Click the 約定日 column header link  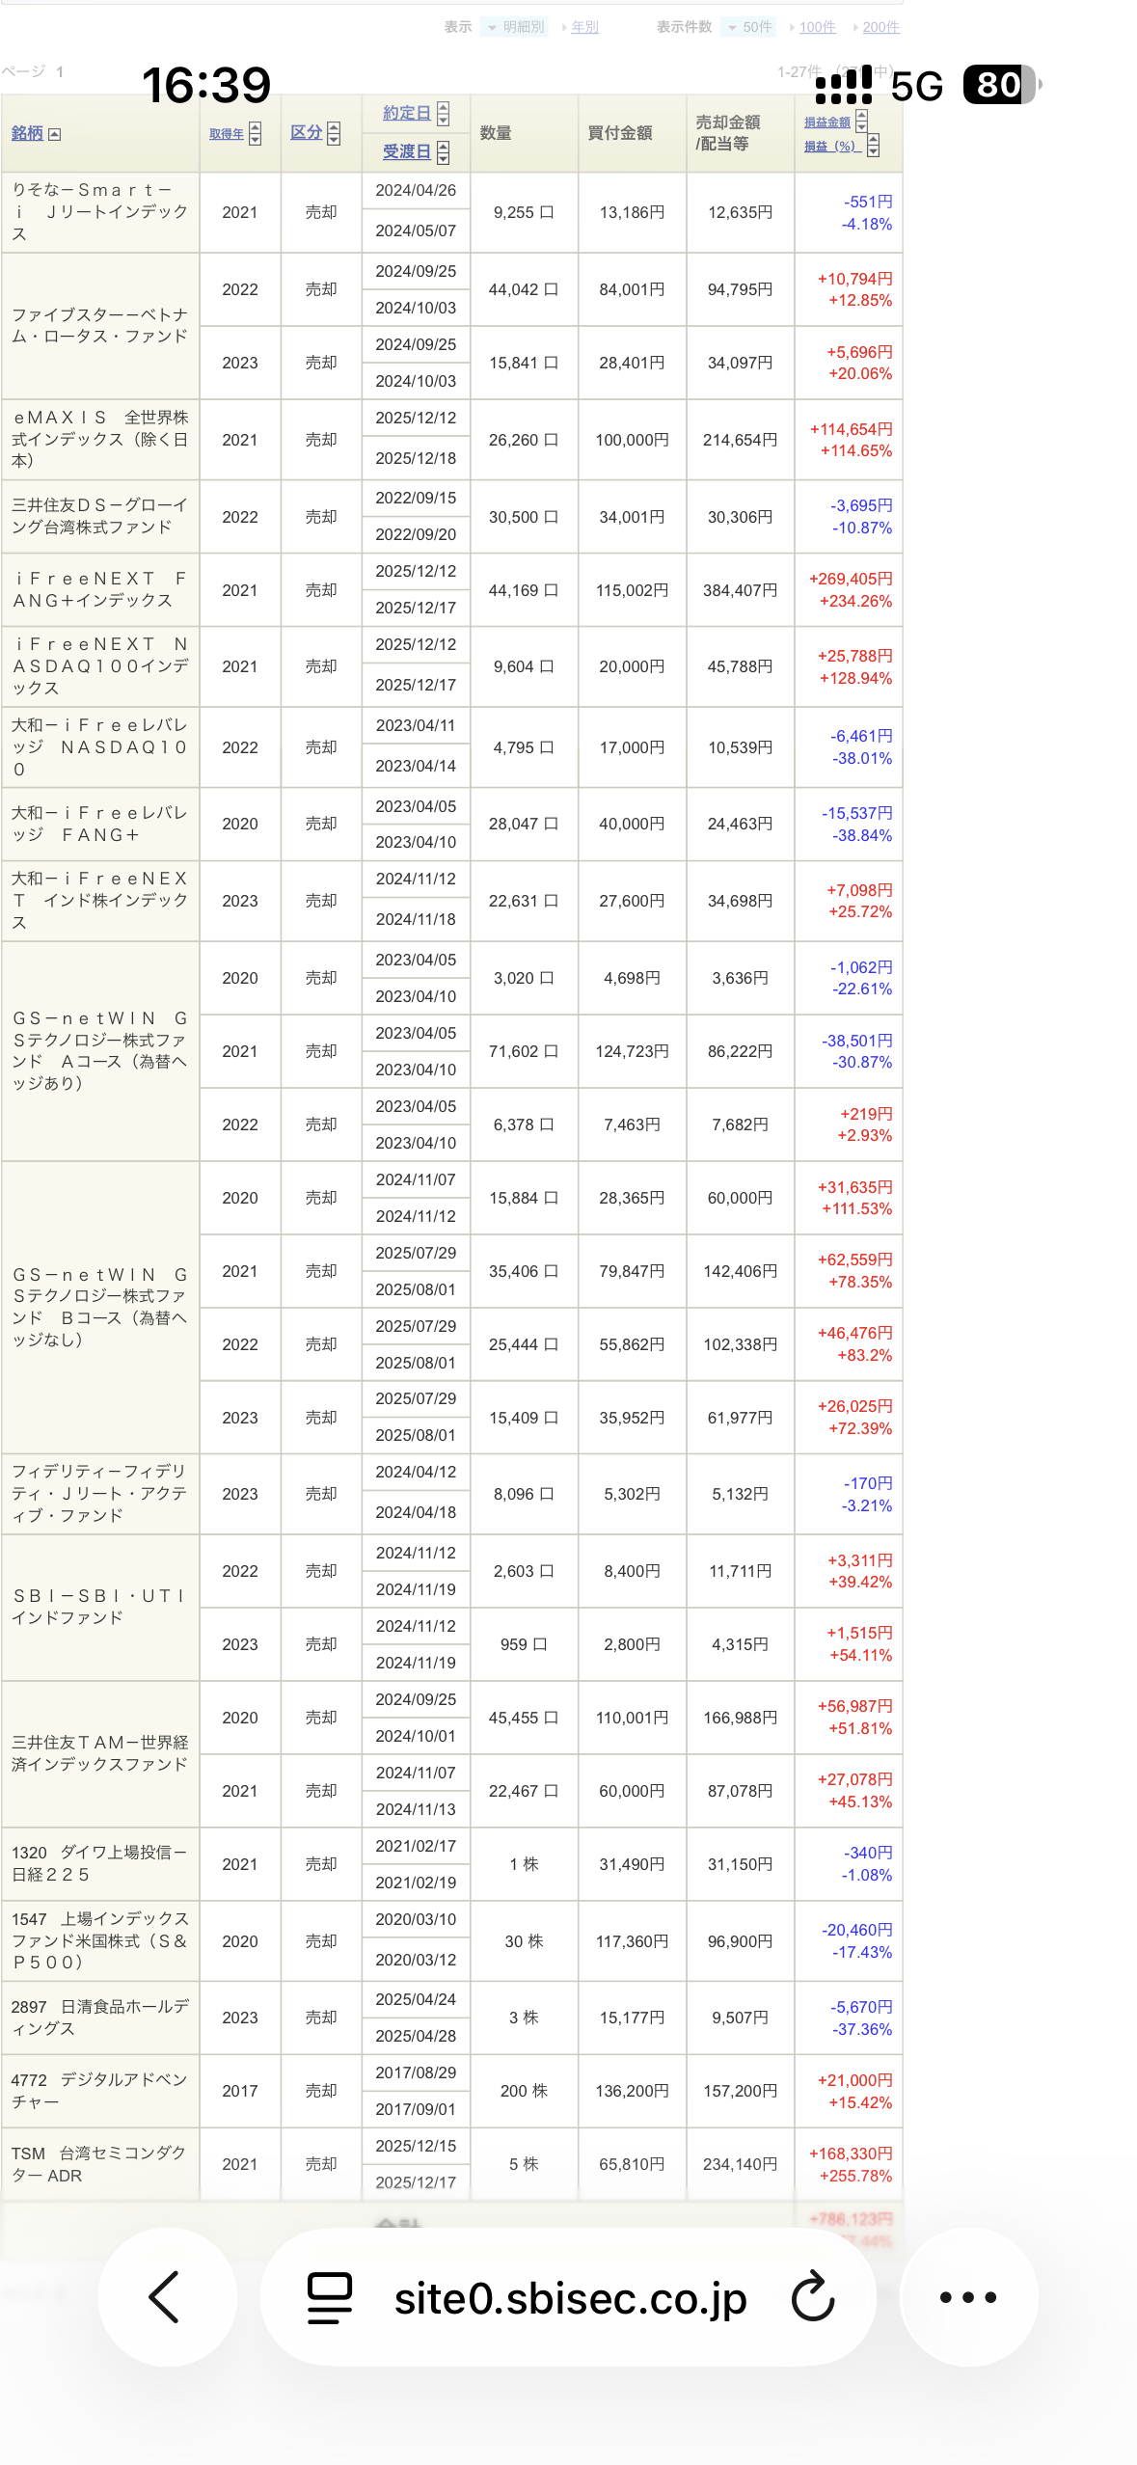(406, 113)
